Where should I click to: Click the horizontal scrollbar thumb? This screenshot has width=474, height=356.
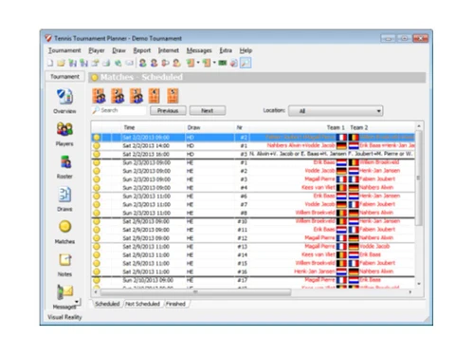coord(195,292)
